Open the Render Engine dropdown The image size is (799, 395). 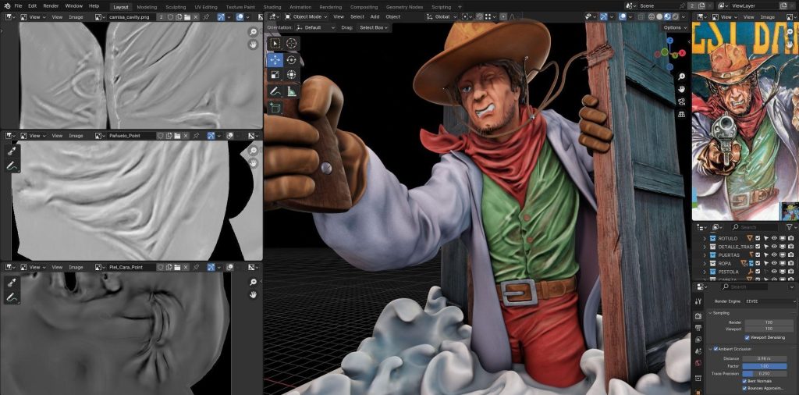click(769, 302)
